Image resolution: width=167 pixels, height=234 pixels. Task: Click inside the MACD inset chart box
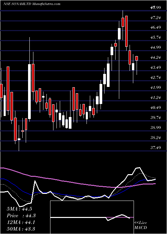point(92,217)
